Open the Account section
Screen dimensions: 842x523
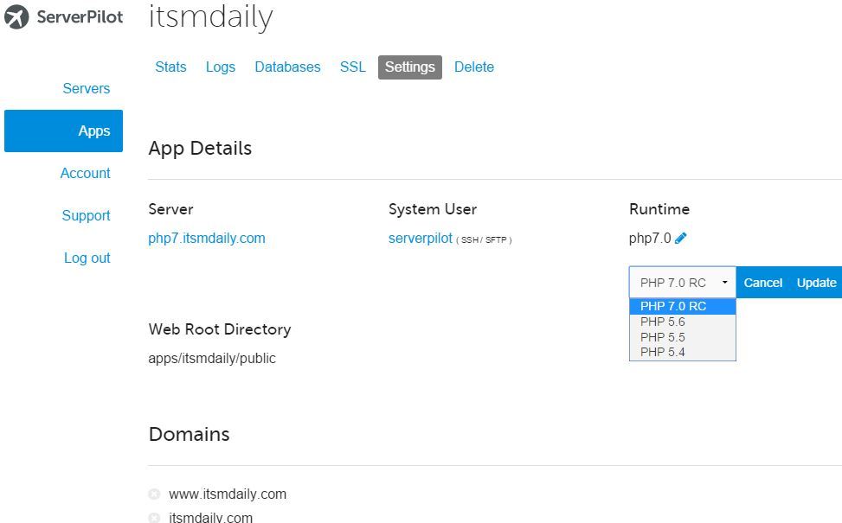point(85,173)
